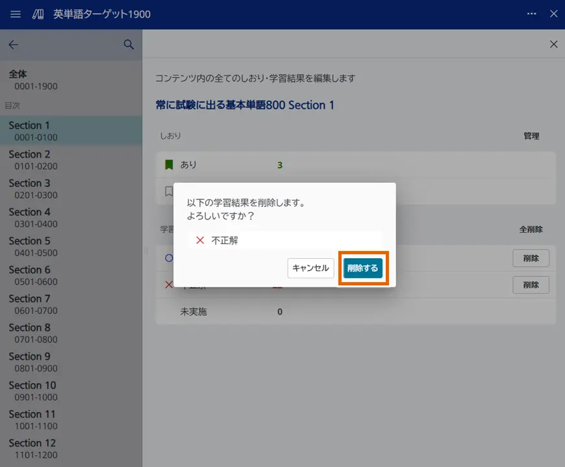Select Section 3 0201-0300 in the sidebar
The width and height of the screenshot is (565, 467).
(39, 189)
